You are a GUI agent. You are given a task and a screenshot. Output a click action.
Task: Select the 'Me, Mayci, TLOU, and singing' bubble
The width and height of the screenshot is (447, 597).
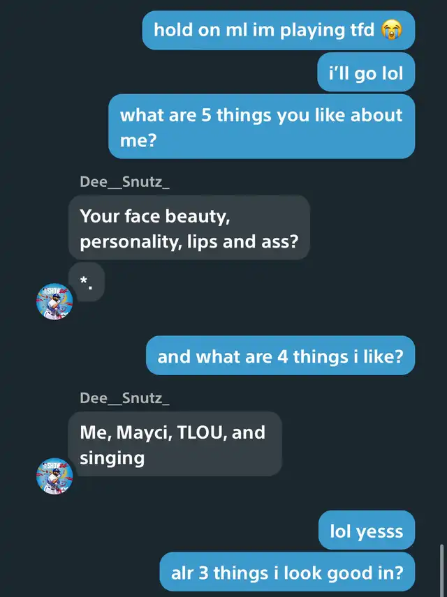(175, 444)
